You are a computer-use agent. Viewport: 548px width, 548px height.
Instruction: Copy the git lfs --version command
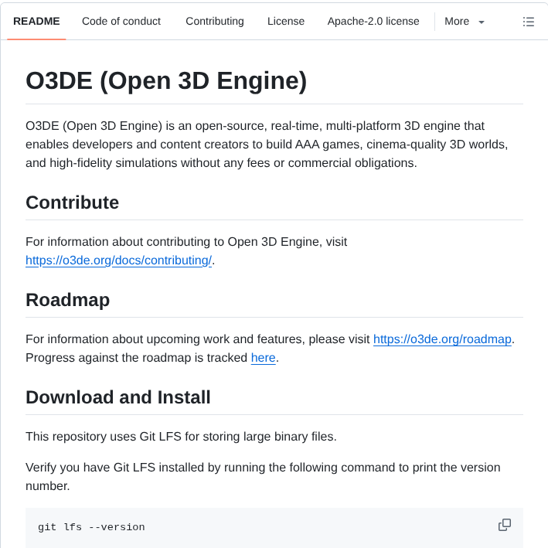click(505, 525)
